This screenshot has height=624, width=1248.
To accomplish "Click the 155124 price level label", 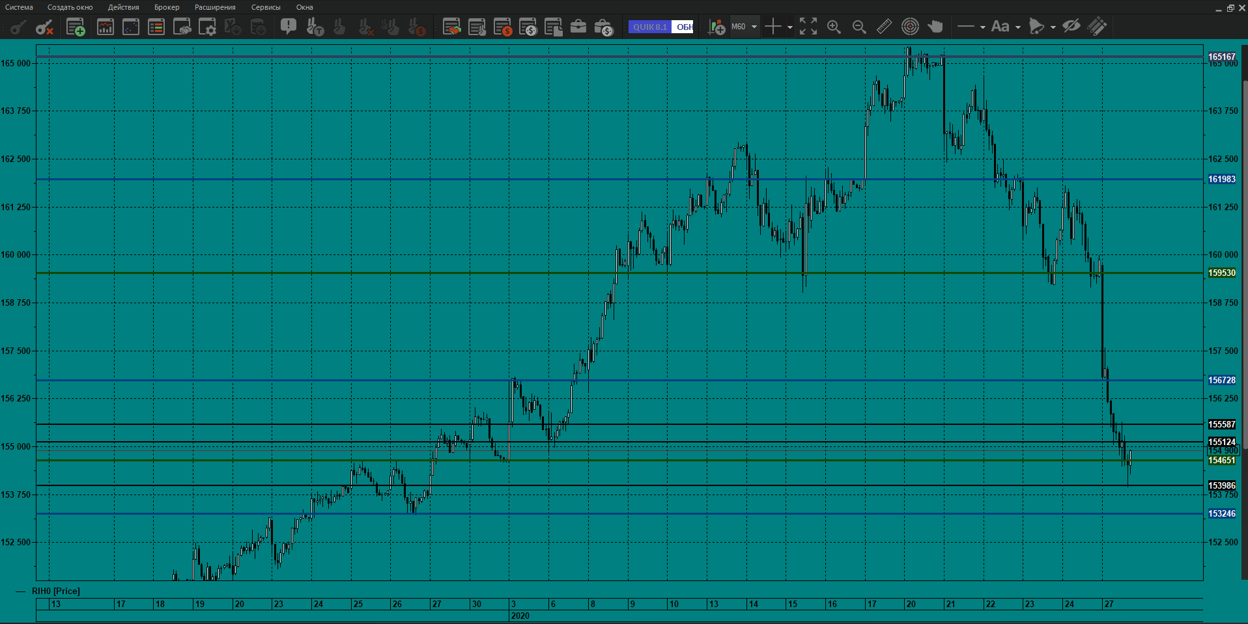I will pyautogui.click(x=1222, y=442).
